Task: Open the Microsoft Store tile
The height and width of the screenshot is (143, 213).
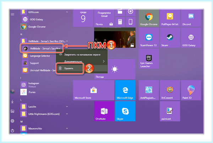Action: tap(94, 90)
